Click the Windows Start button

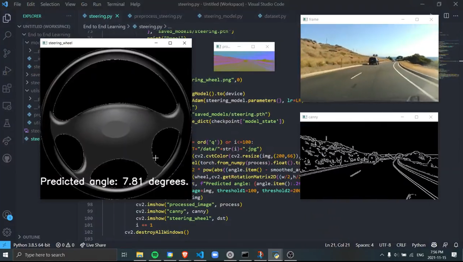pos(6,255)
